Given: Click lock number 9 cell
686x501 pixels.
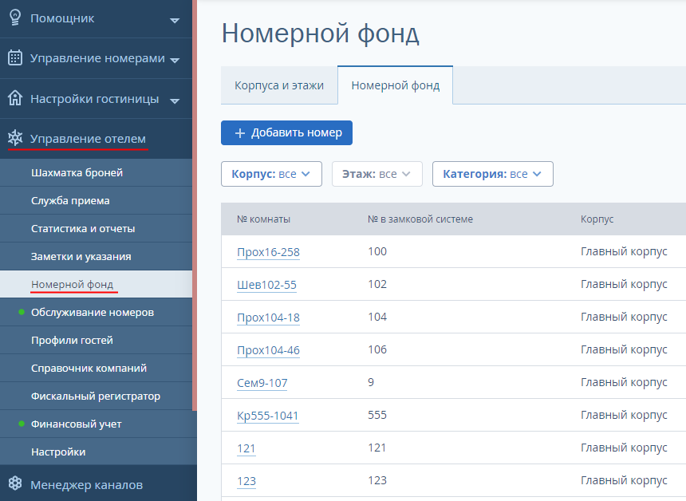Looking at the screenshot, I should (x=371, y=382).
